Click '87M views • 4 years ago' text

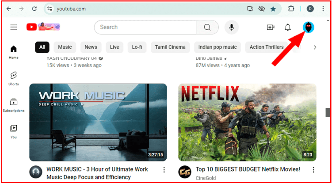click(223, 65)
